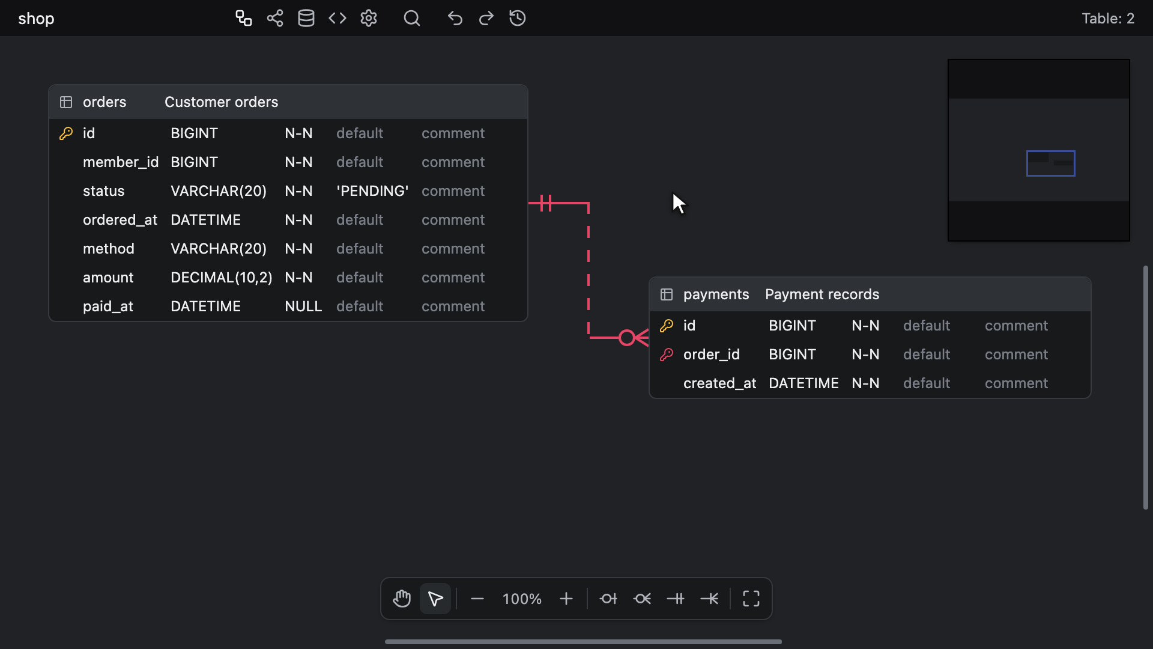Redo the last undone action

coord(486,18)
